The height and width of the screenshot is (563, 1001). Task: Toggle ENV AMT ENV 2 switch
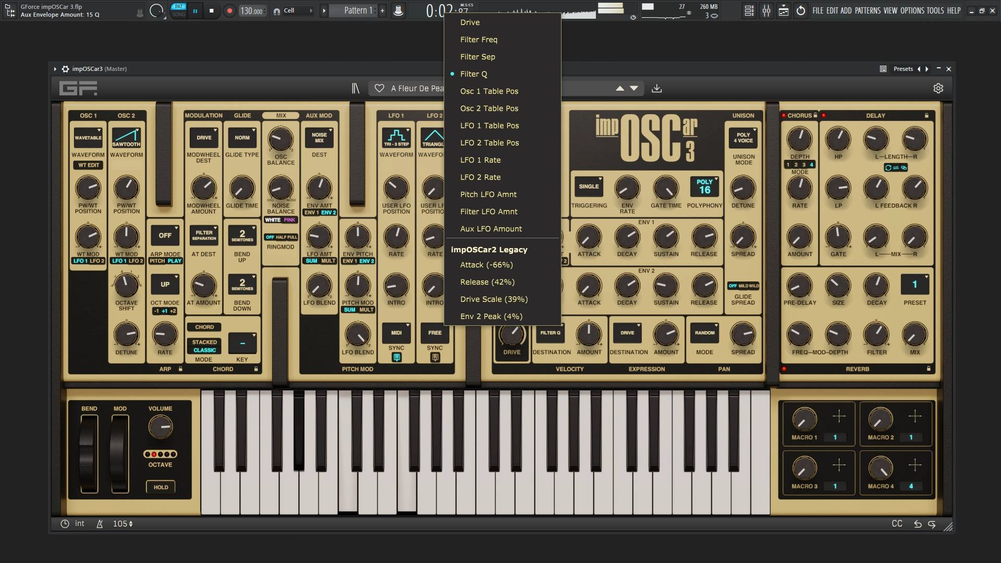[328, 213]
